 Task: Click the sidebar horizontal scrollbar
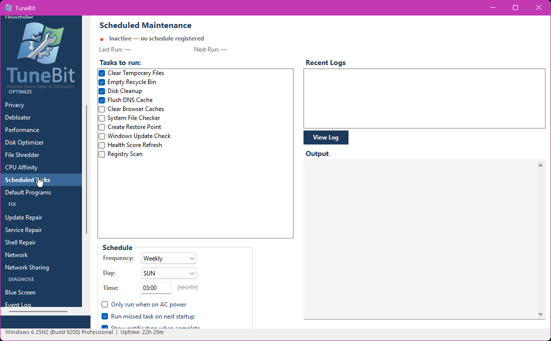(x=38, y=311)
